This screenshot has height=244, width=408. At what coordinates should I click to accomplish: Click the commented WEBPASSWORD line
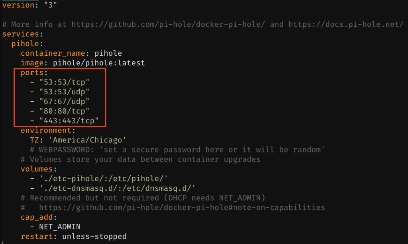click(177, 150)
